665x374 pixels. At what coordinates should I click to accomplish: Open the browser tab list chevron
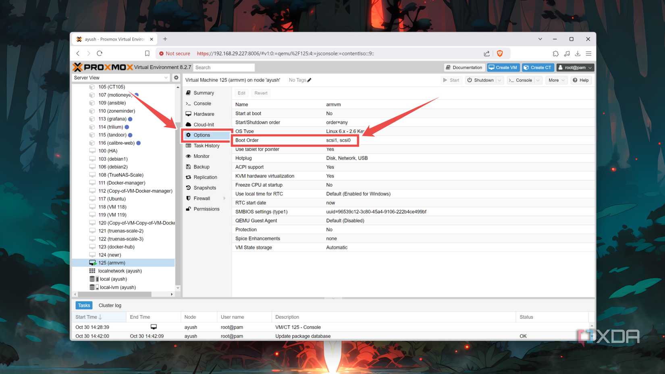click(x=540, y=39)
